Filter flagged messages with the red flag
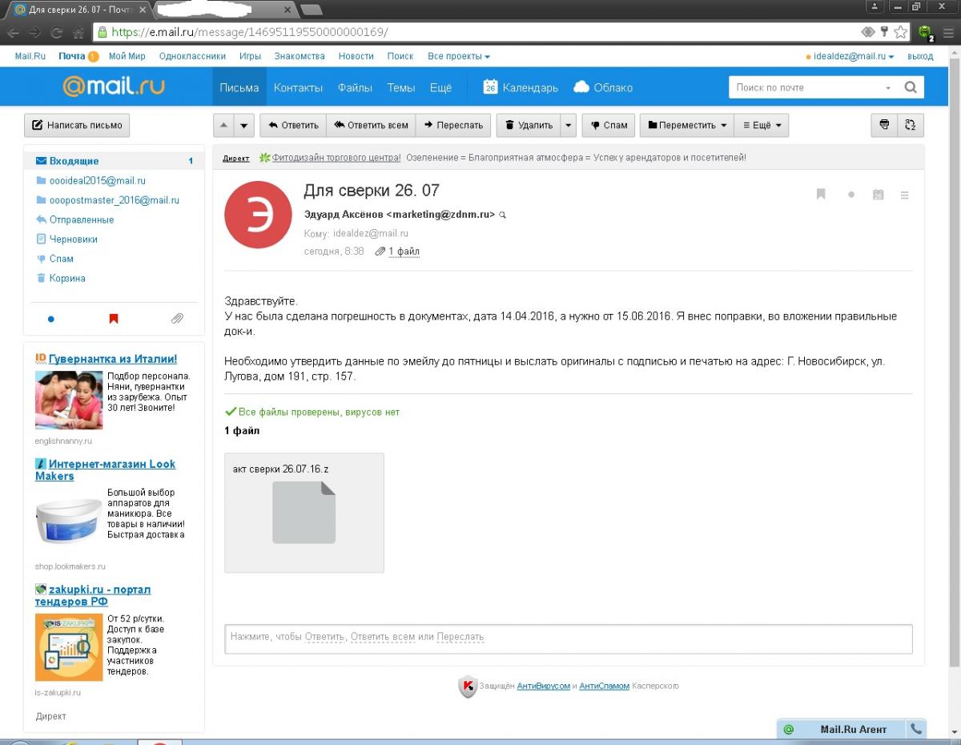 (x=114, y=319)
